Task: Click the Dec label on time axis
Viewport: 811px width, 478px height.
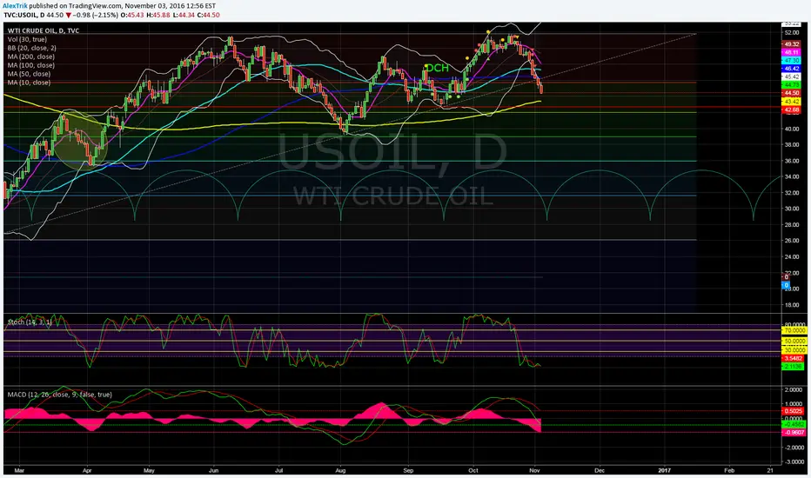Action: click(600, 470)
